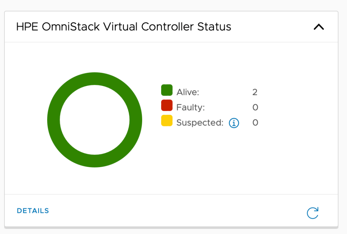Click the green Alive legend swatch
Image resolution: width=347 pixels, height=234 pixels.
pyautogui.click(x=167, y=90)
